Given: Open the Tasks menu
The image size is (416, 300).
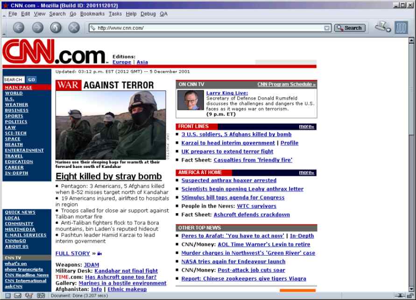Looking at the screenshot, I should point(115,14).
